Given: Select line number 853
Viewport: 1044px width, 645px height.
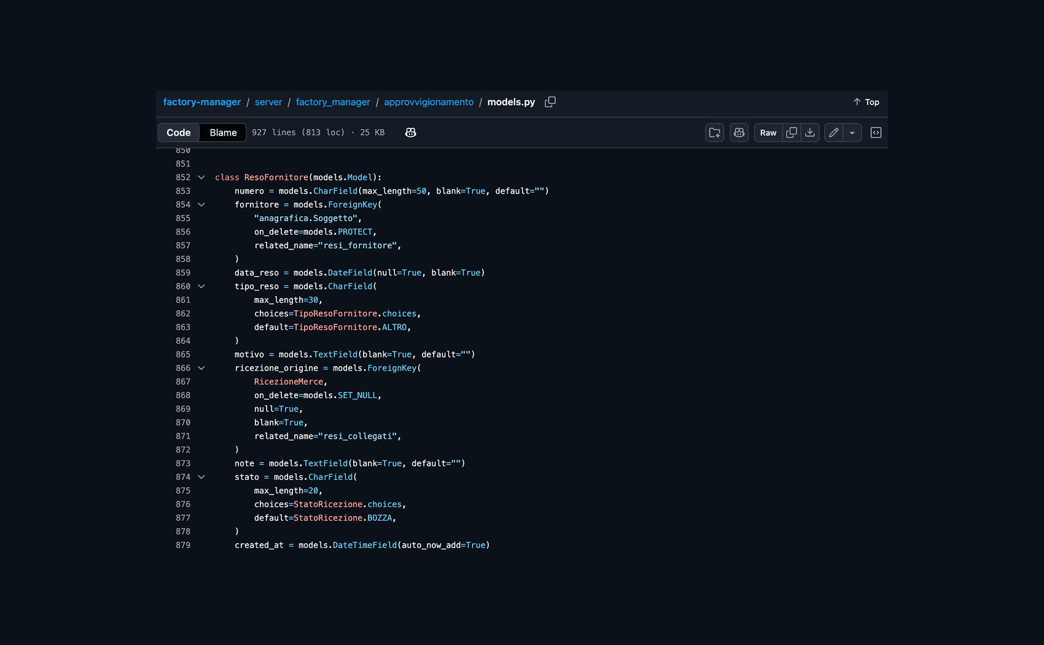Looking at the screenshot, I should click(183, 191).
